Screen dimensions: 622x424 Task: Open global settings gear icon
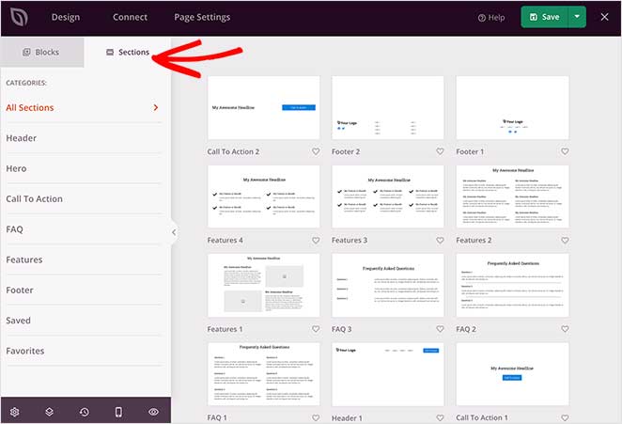click(x=15, y=412)
